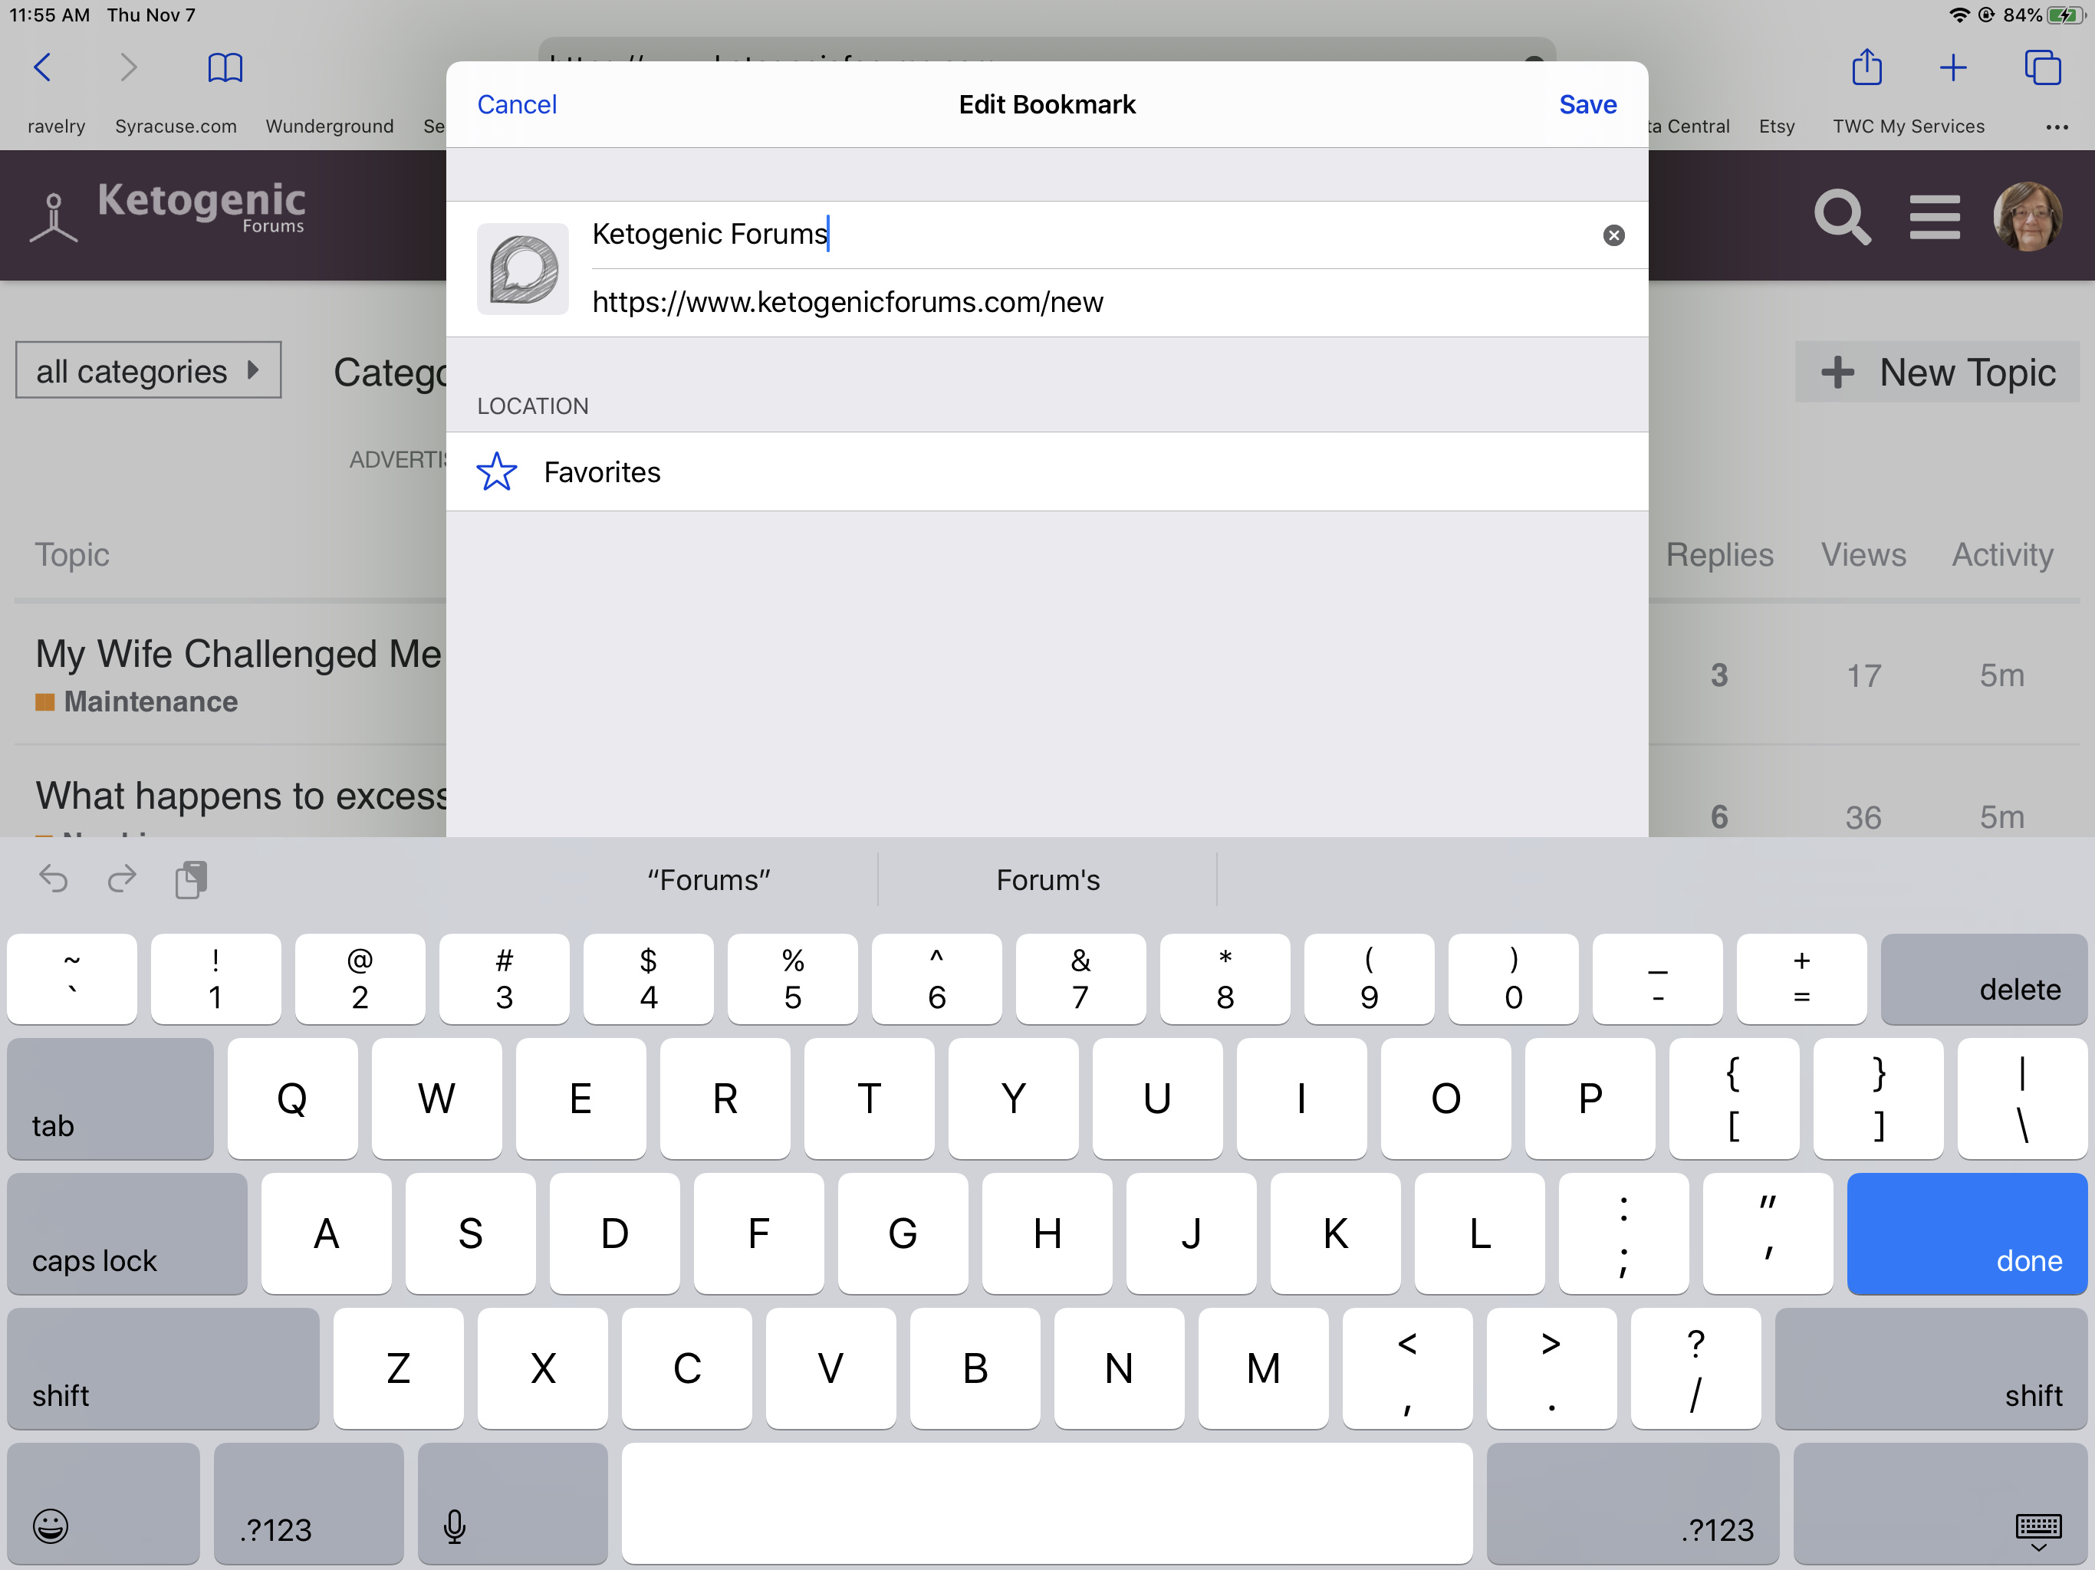2095x1570 pixels.
Task: Tap the space bar
Action: click(x=1047, y=1503)
